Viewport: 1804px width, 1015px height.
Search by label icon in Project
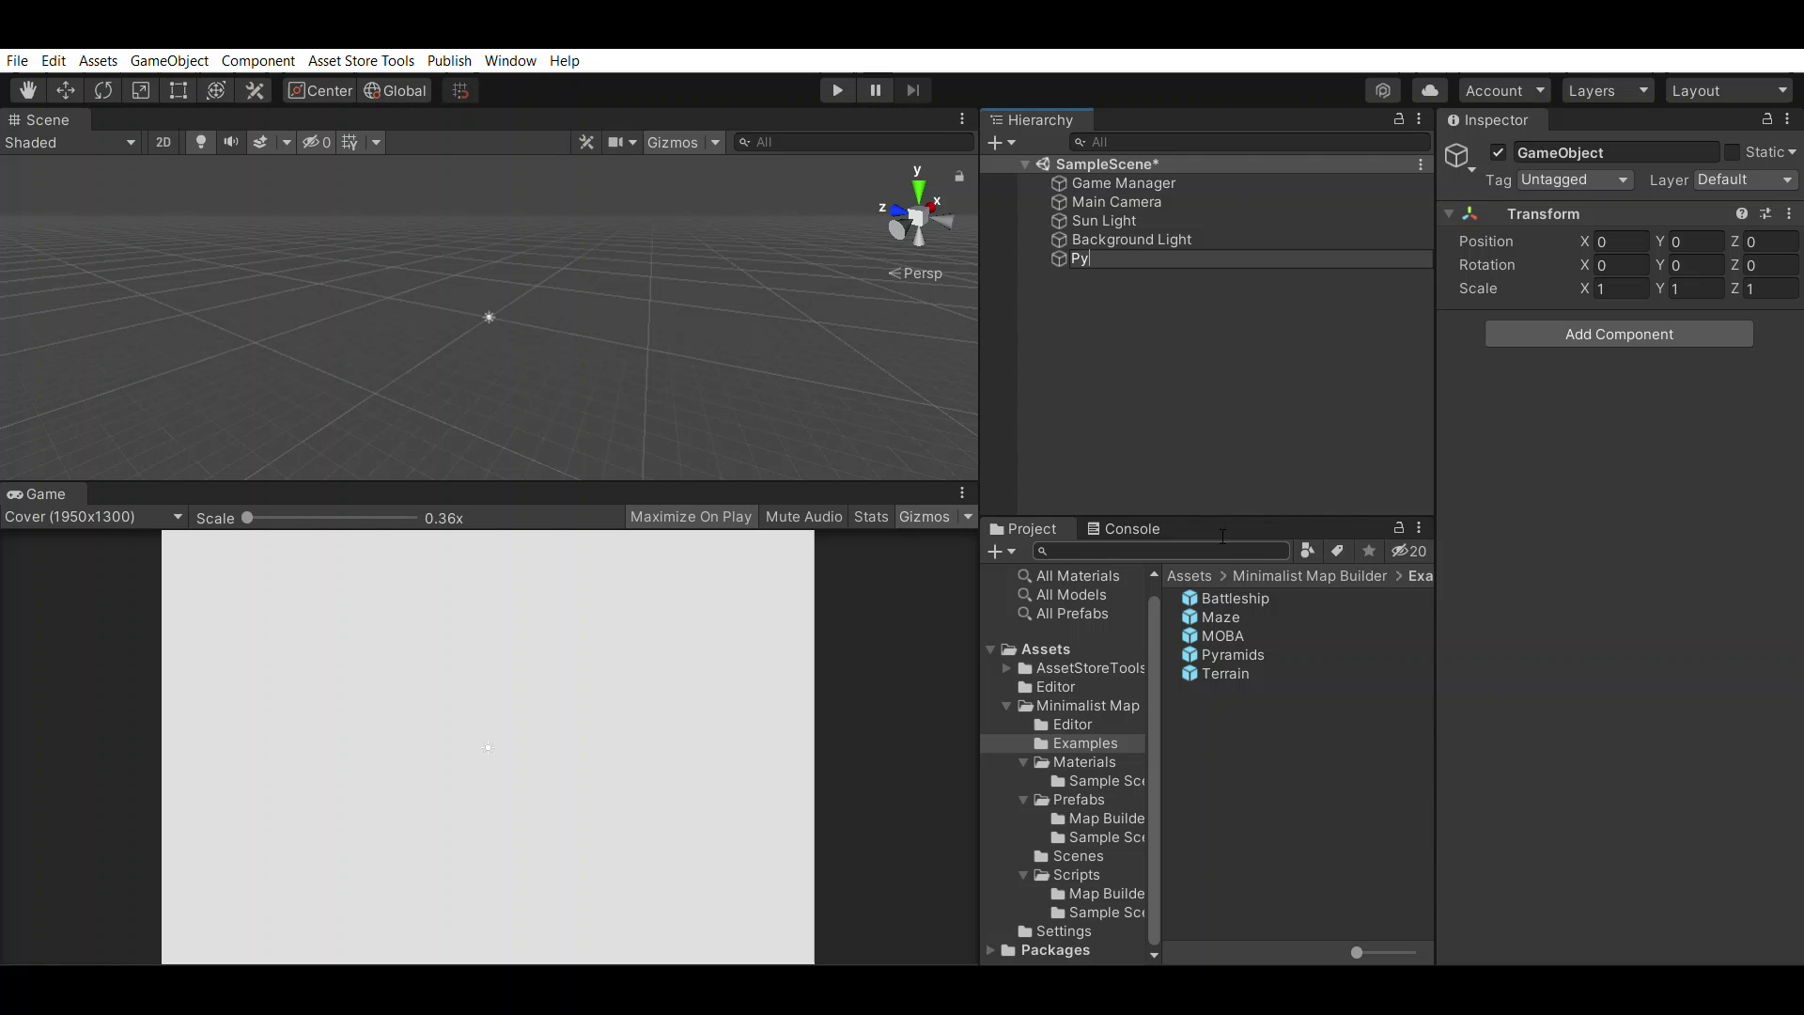click(1337, 551)
